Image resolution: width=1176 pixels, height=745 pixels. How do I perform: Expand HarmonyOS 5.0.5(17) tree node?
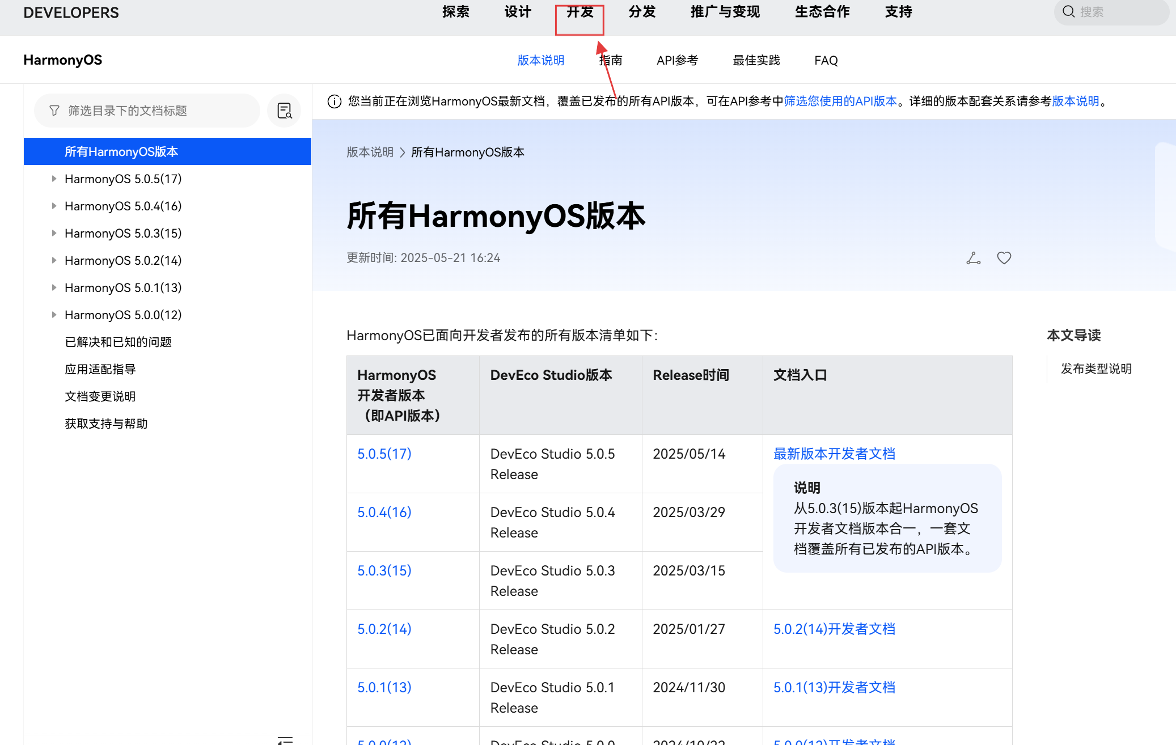[54, 179]
